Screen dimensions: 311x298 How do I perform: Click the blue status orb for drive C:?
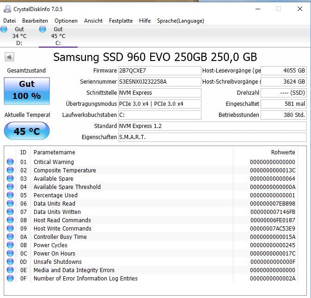coord(43,29)
